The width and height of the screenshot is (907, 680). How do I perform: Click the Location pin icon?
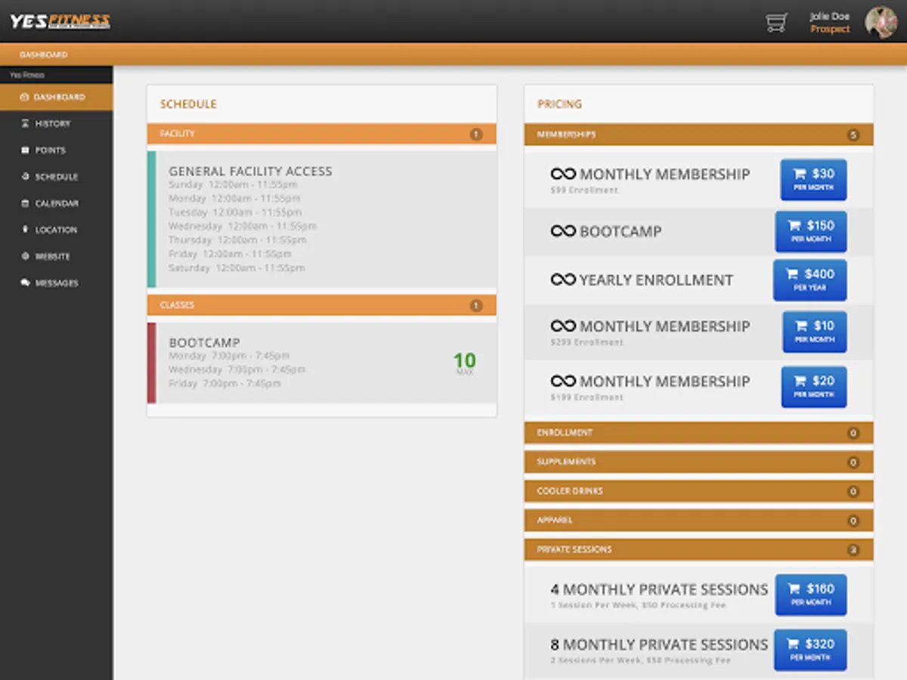click(25, 230)
